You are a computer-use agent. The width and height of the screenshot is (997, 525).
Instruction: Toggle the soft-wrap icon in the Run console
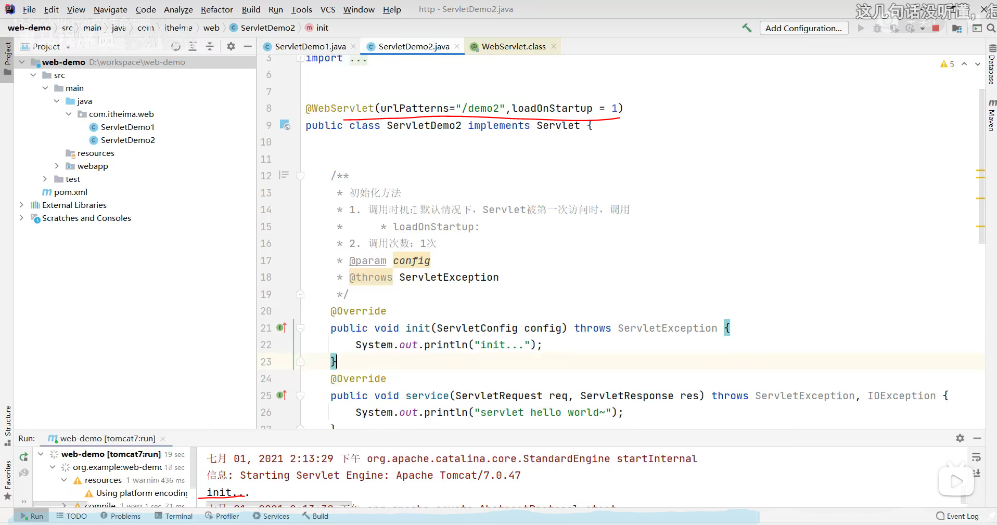click(x=976, y=457)
